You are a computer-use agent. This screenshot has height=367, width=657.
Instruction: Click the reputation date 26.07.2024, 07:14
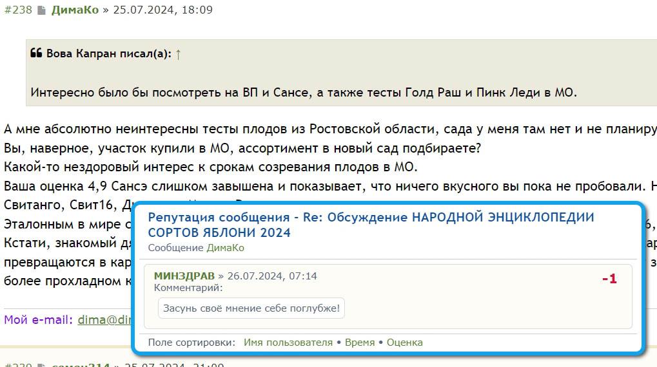coord(271,276)
